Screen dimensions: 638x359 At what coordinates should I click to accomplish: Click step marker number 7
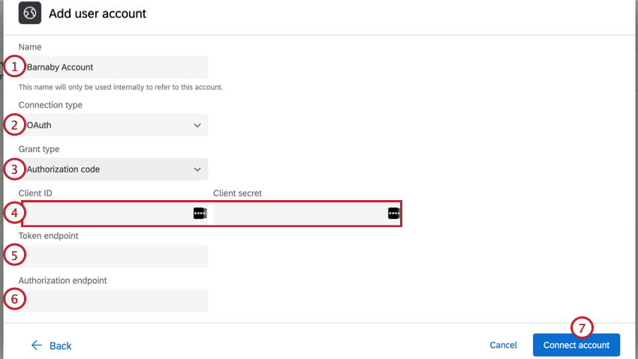[582, 328]
